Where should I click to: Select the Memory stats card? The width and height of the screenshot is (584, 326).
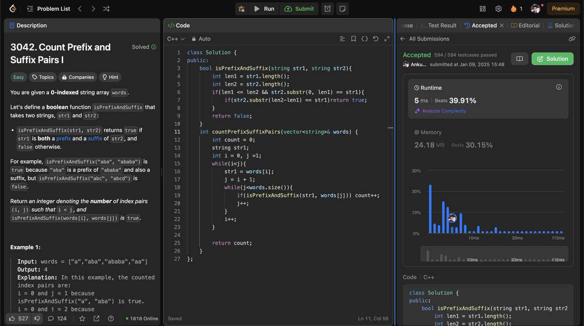488,139
